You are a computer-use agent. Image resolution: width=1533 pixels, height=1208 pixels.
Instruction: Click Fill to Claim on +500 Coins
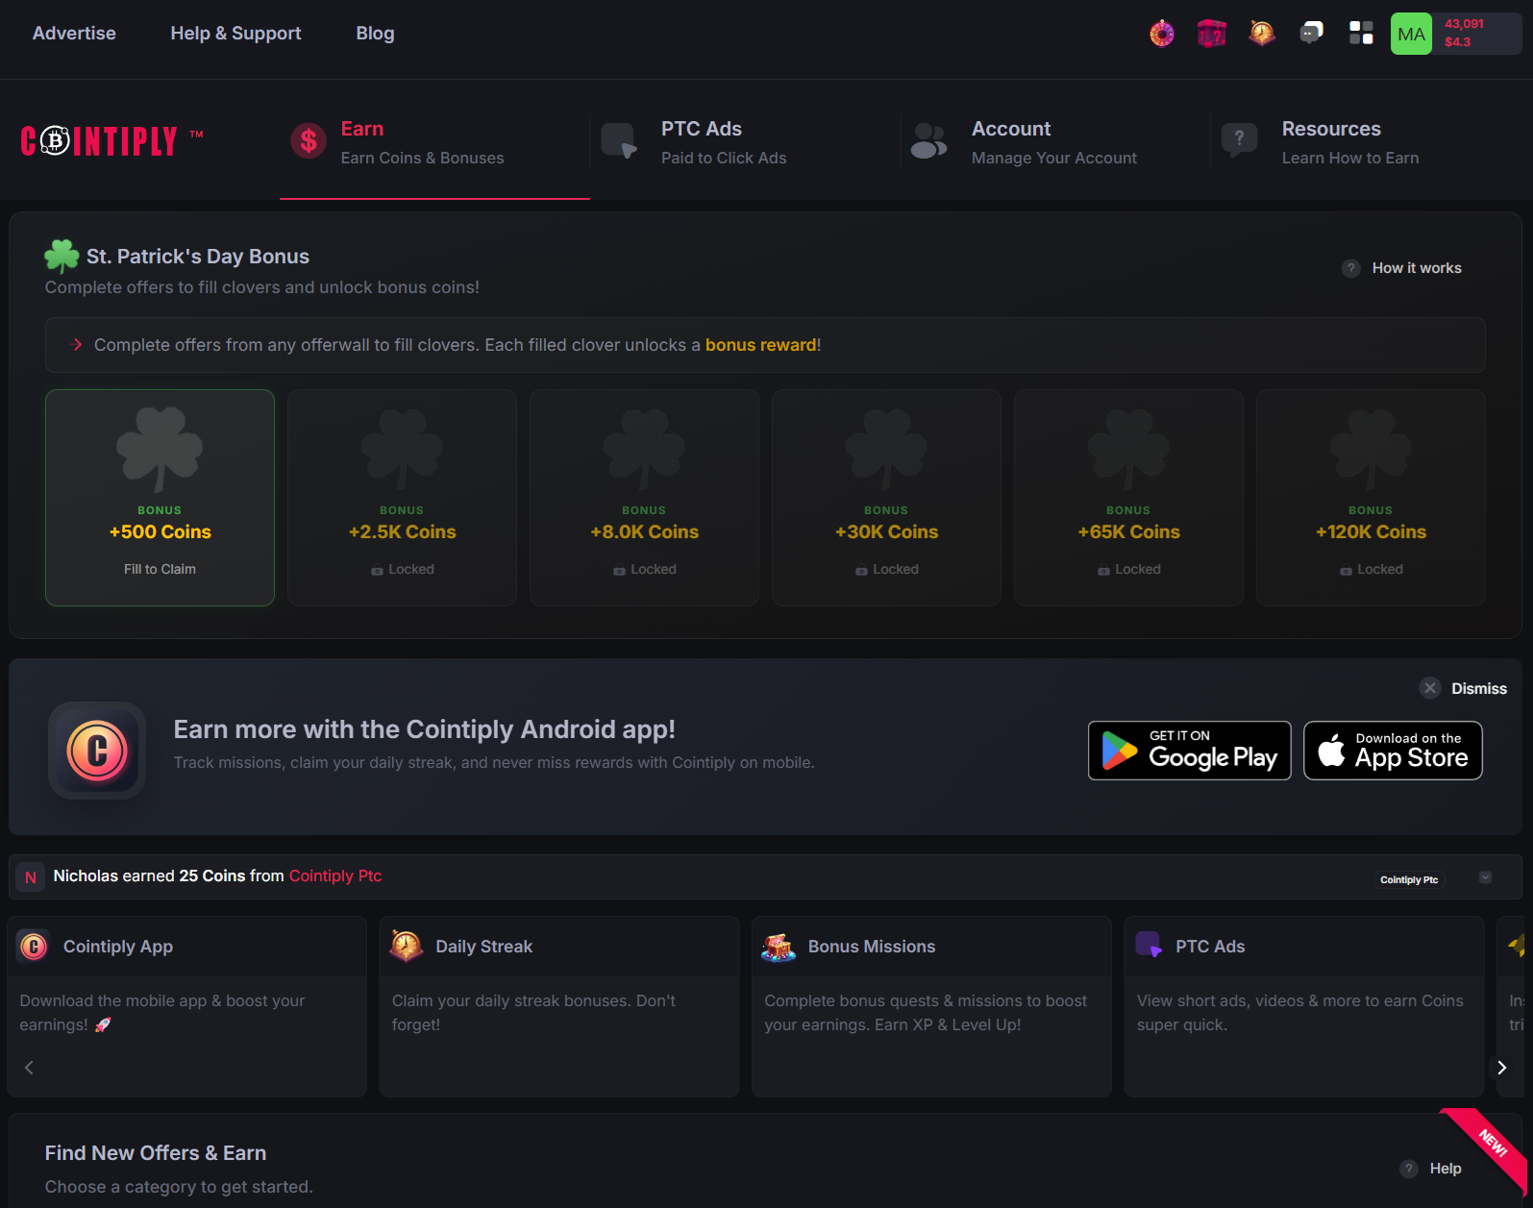click(x=160, y=570)
